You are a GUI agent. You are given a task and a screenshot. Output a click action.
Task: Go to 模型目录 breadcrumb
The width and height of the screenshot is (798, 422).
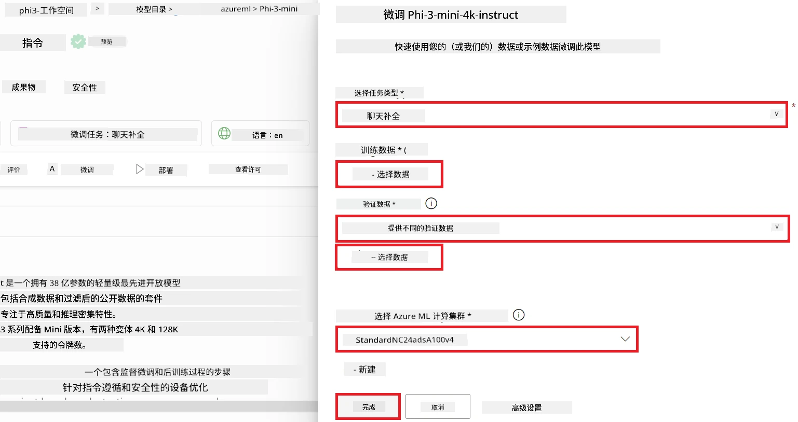(154, 9)
